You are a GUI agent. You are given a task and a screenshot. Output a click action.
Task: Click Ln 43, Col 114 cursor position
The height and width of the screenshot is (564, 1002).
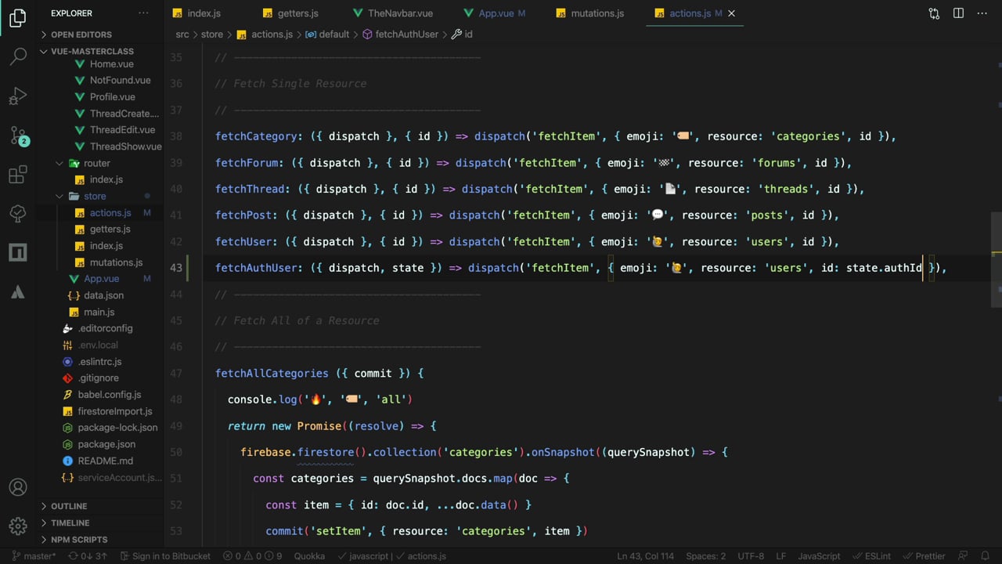pos(647,556)
